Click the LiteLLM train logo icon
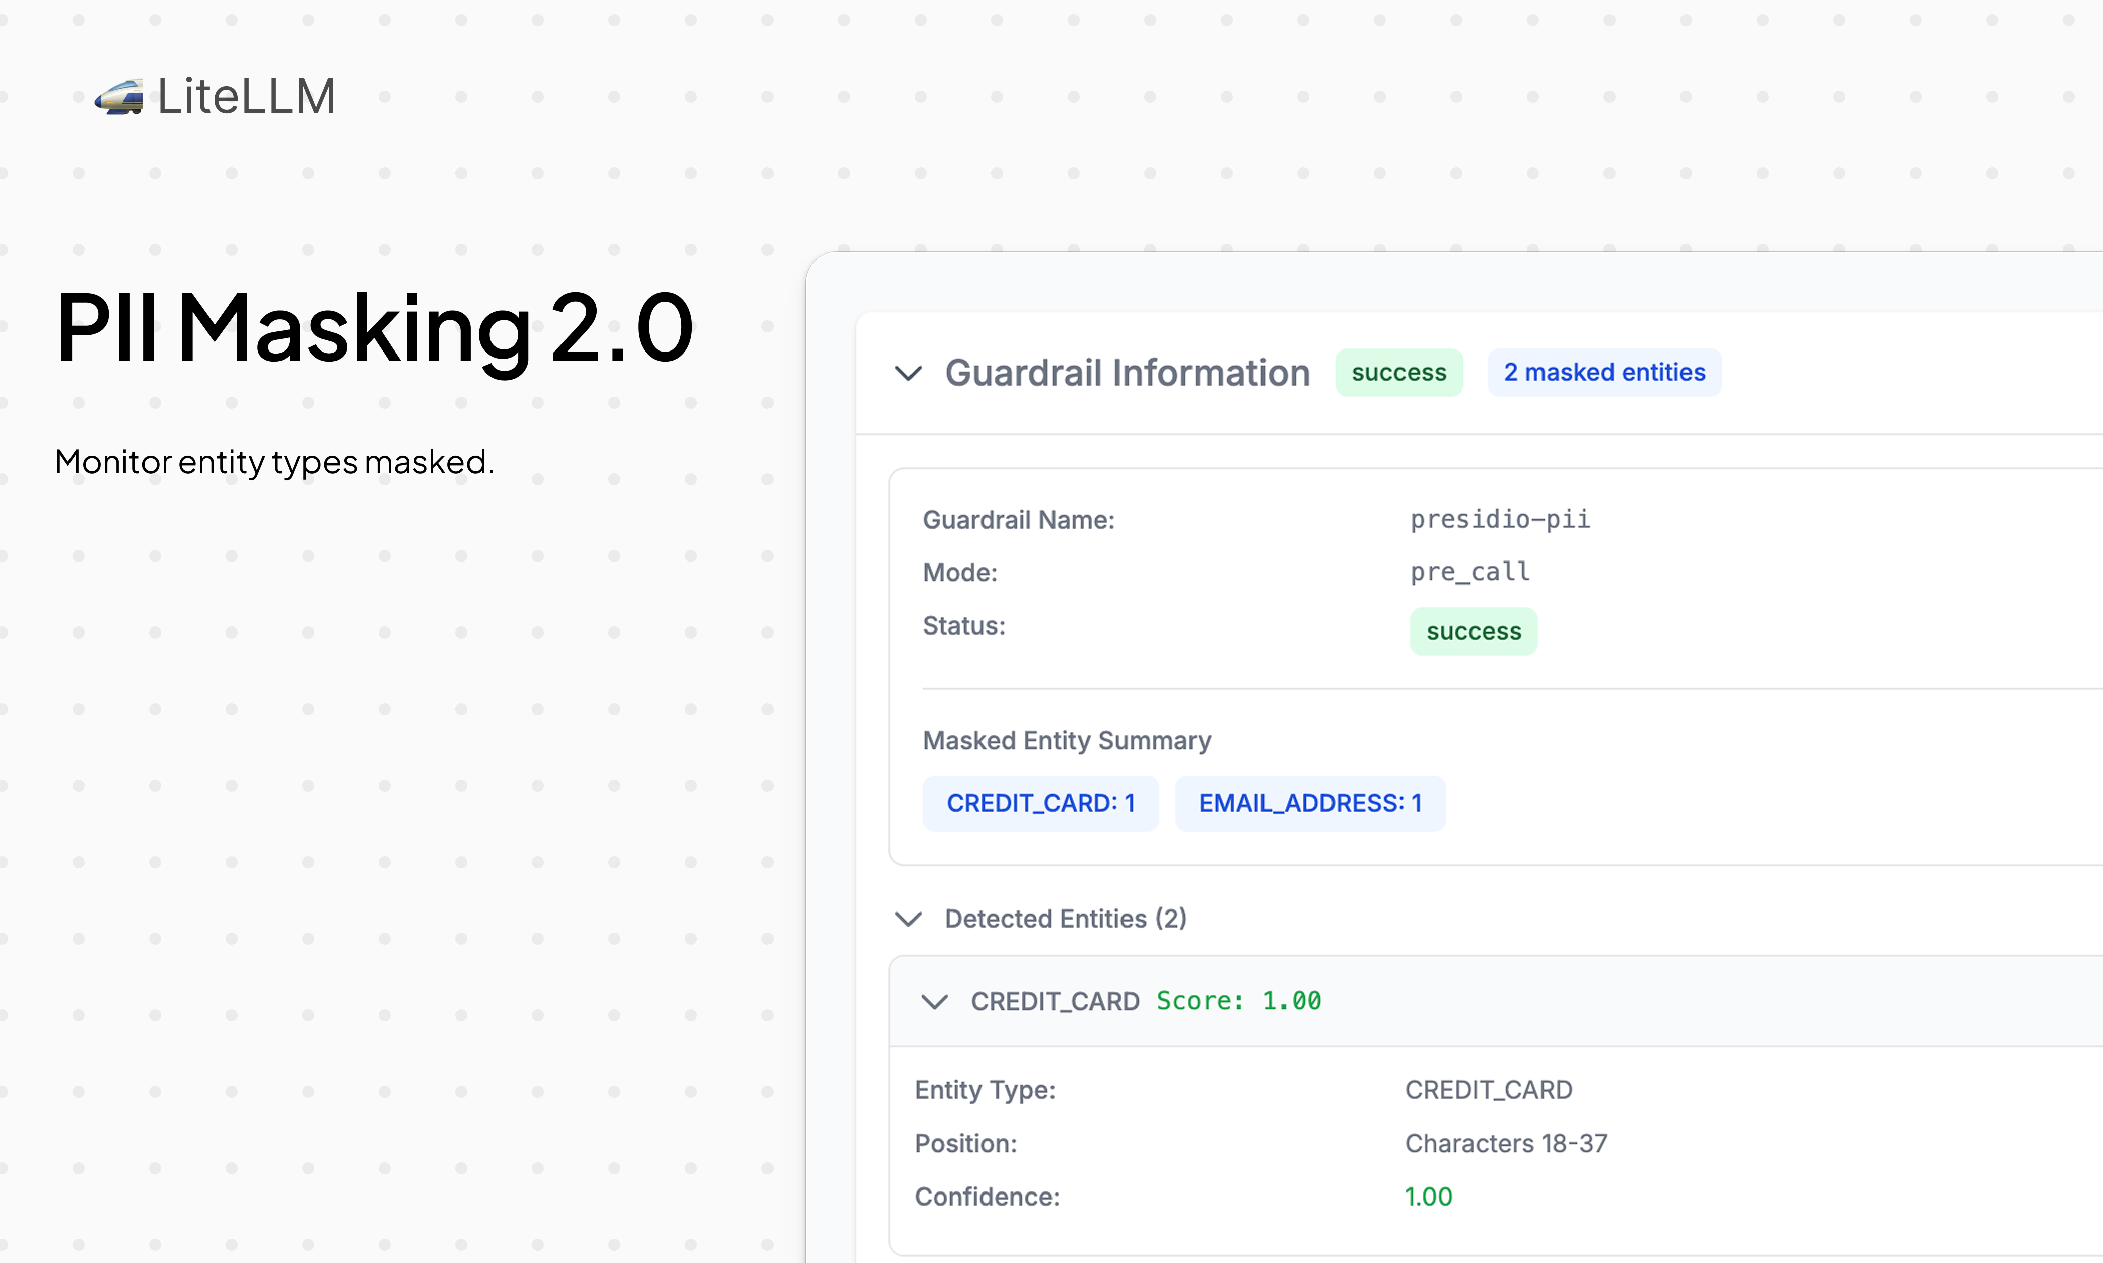 click(118, 97)
